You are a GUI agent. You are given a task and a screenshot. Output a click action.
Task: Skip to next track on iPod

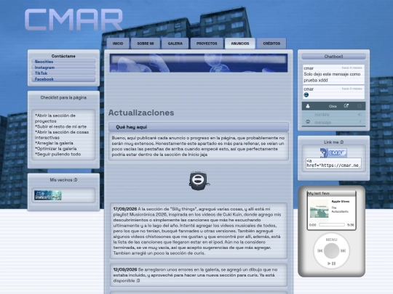click(x=343, y=250)
